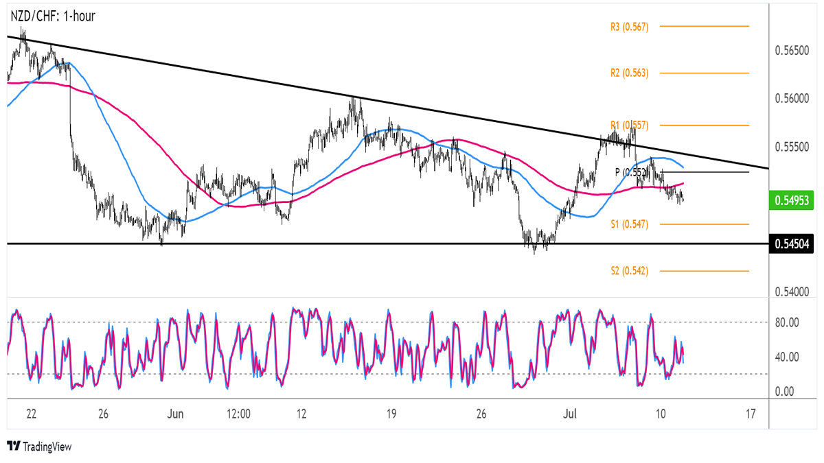Click the TradingView logo
The image size is (824, 463).
(x=39, y=447)
